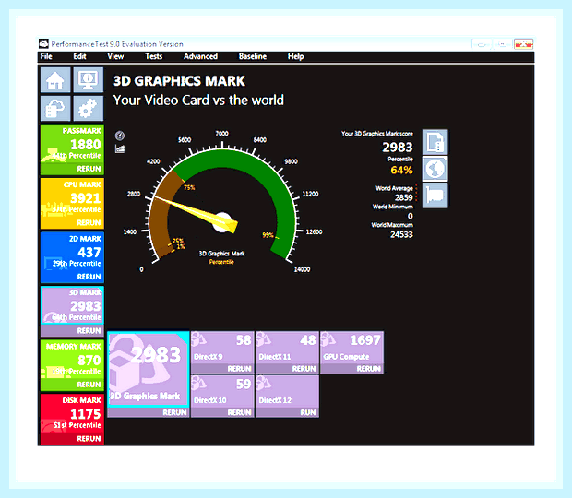Open the Edit menu

coord(79,56)
